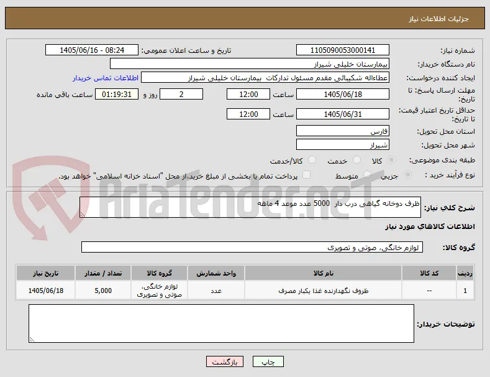Click the اطلاعات کالاهای مورد نیاز heading
This screenshot has width=490, height=377.
click(x=430, y=226)
